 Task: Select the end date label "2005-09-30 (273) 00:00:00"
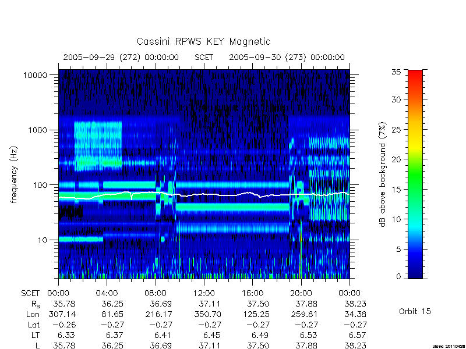(287, 57)
